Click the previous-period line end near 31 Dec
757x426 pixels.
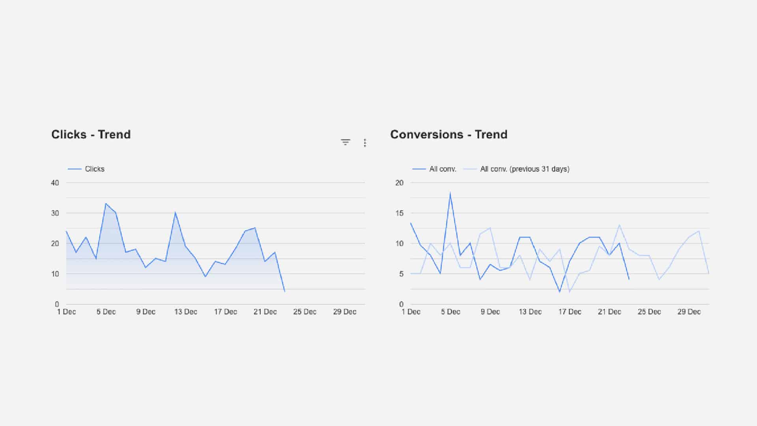[709, 273]
